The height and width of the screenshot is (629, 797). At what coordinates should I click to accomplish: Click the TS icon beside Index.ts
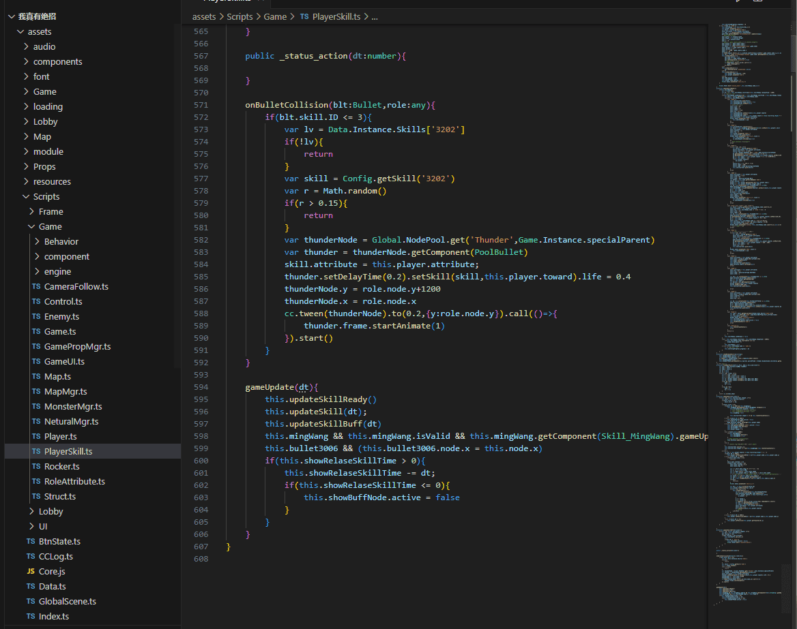tap(31, 617)
